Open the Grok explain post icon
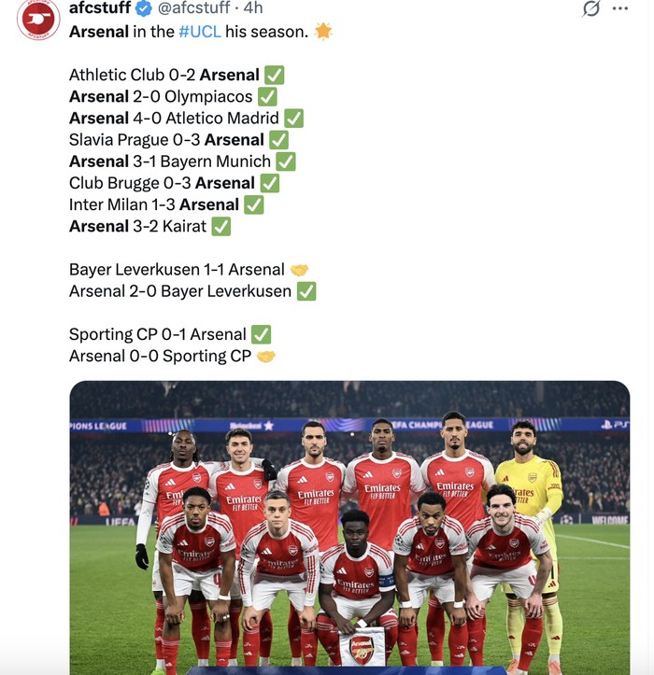 [x=590, y=8]
